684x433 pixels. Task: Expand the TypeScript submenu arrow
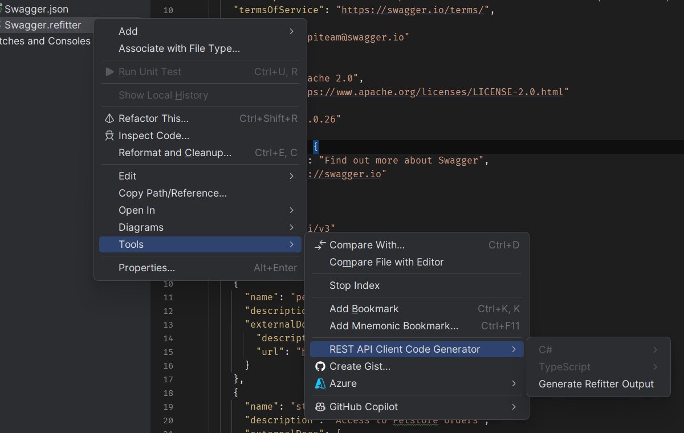655,367
